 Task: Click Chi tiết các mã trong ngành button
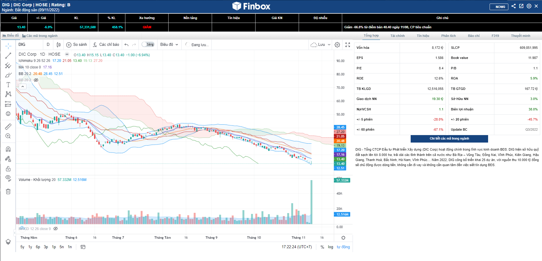449,139
